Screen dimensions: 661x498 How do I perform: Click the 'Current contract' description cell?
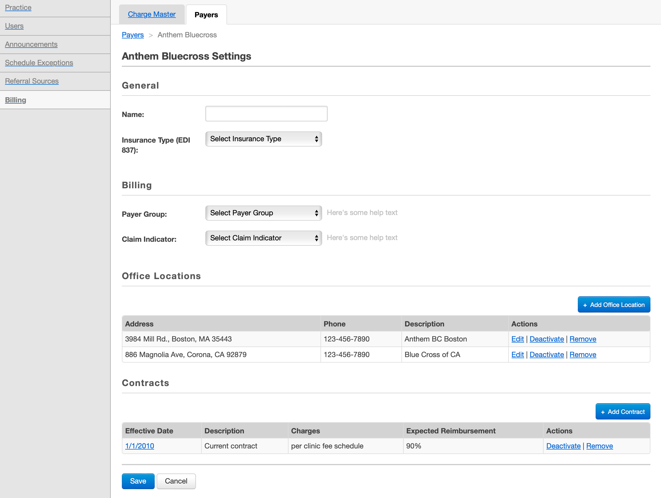click(x=245, y=446)
